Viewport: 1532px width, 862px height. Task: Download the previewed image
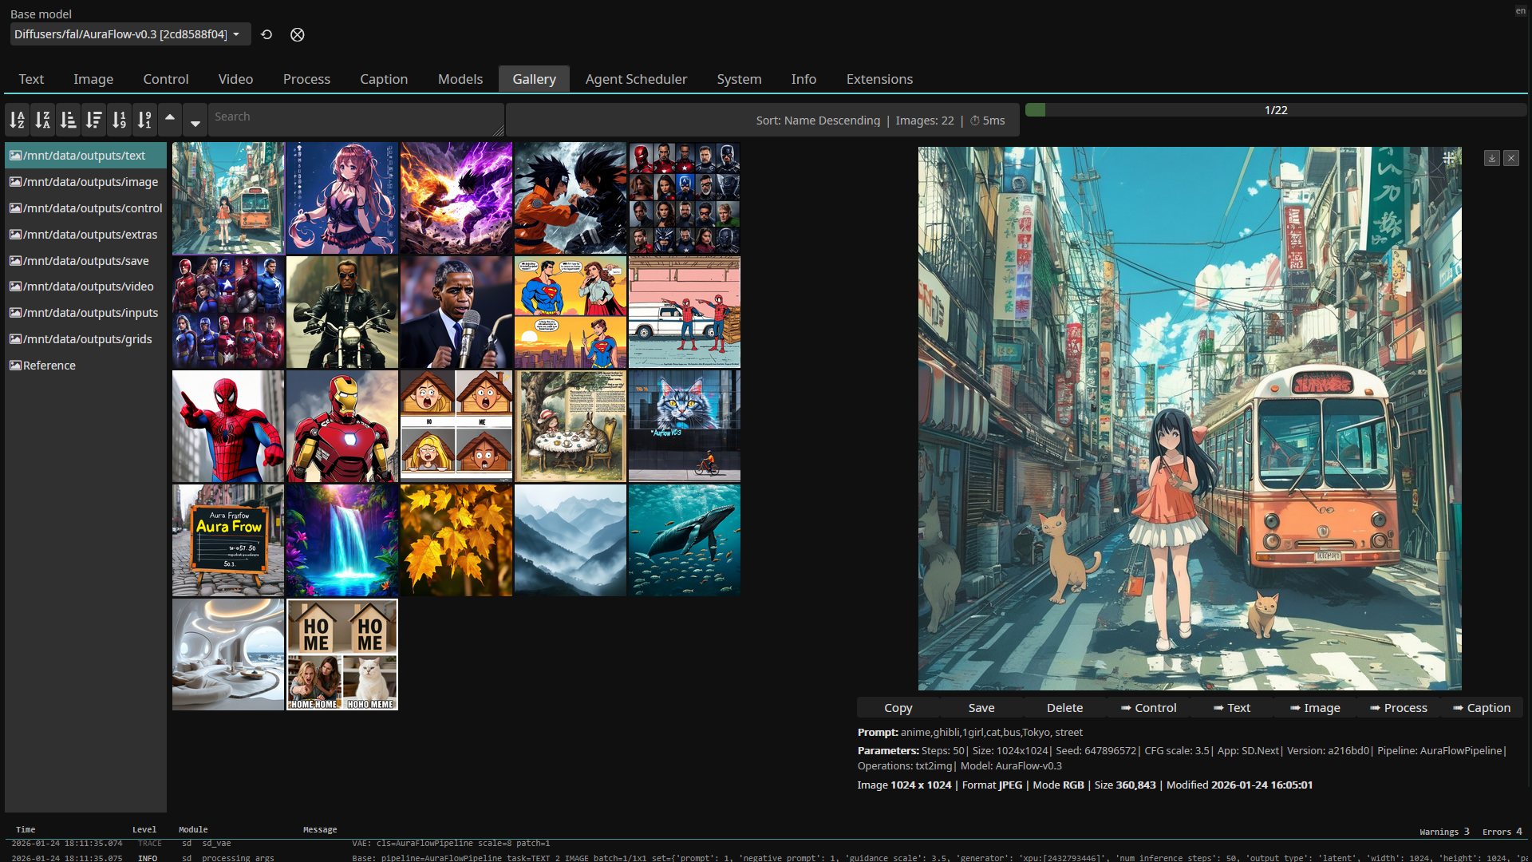(x=1491, y=158)
